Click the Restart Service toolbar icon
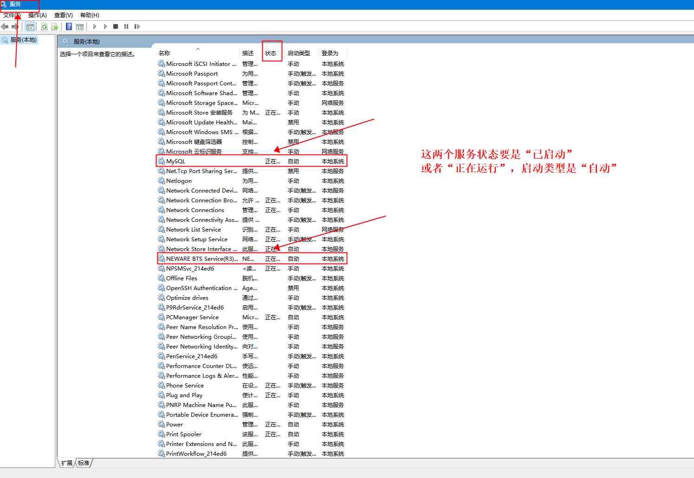Screen dimensions: 694x478 point(137,26)
